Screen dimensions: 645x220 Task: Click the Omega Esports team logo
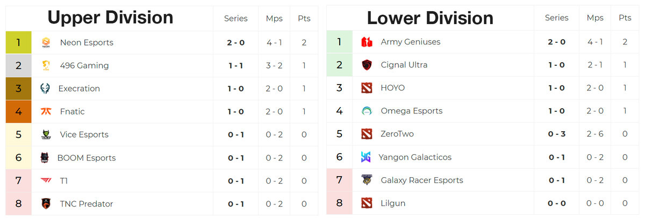(367, 111)
